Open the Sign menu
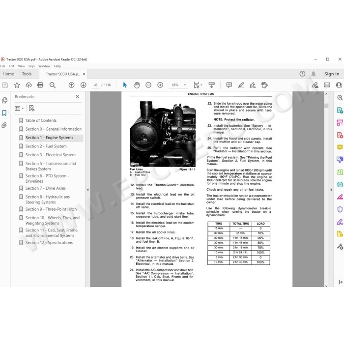The width and height of the screenshot is (344, 344). tap(31, 66)
